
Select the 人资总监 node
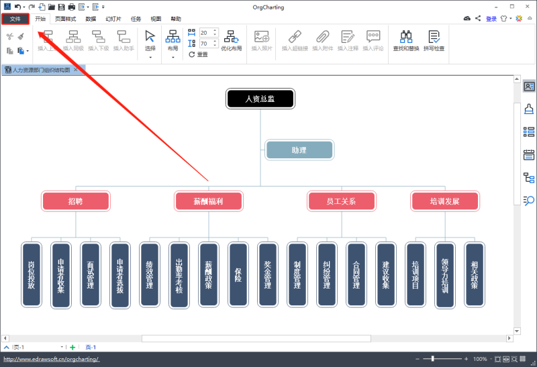[260, 99]
